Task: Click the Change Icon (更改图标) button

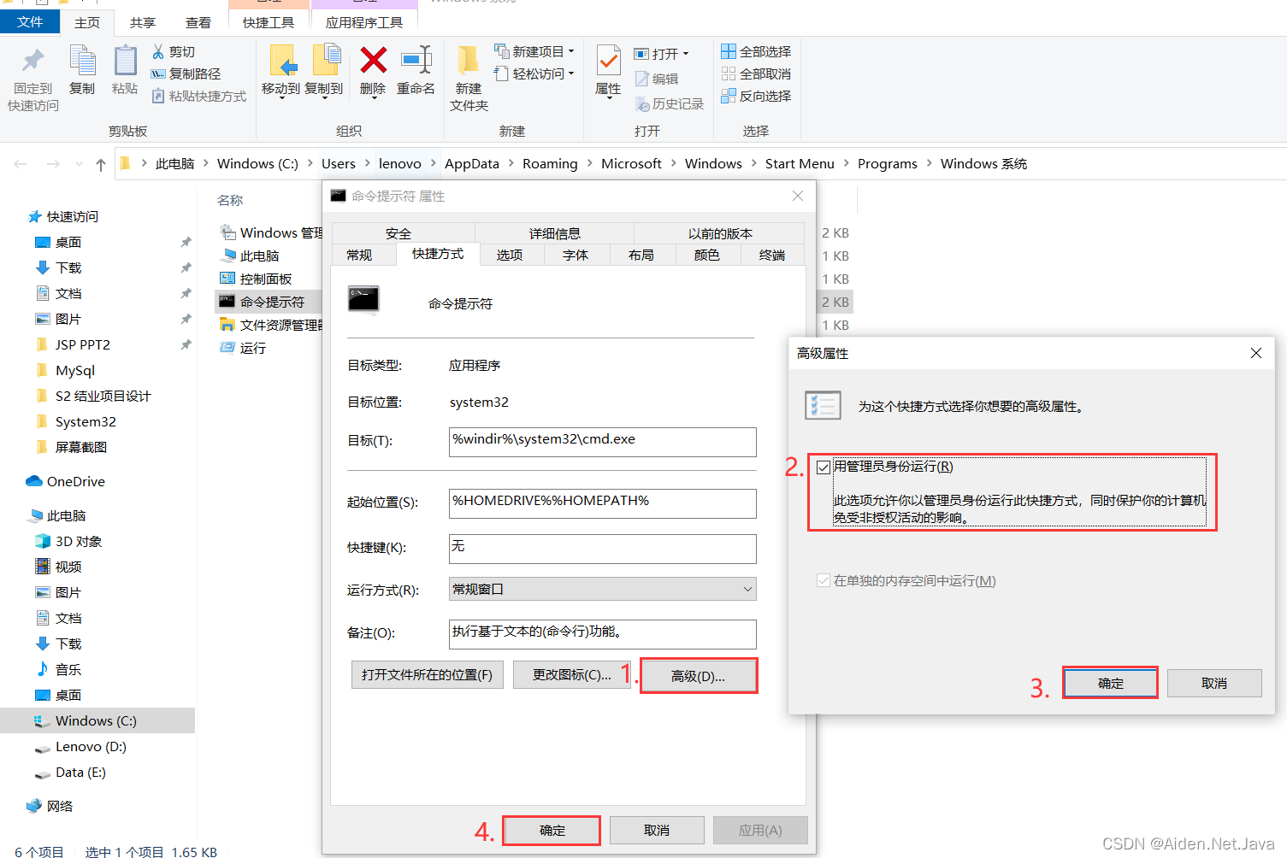Action: tap(572, 675)
